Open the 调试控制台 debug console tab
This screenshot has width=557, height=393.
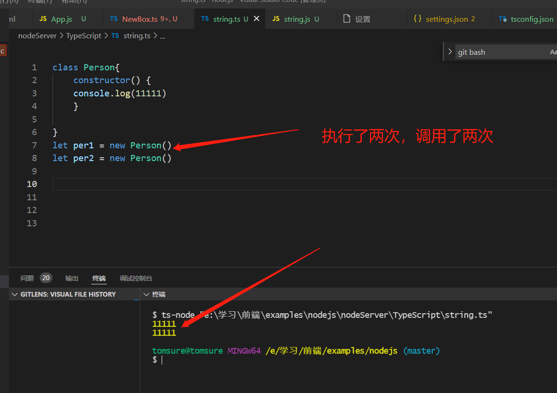[136, 278]
